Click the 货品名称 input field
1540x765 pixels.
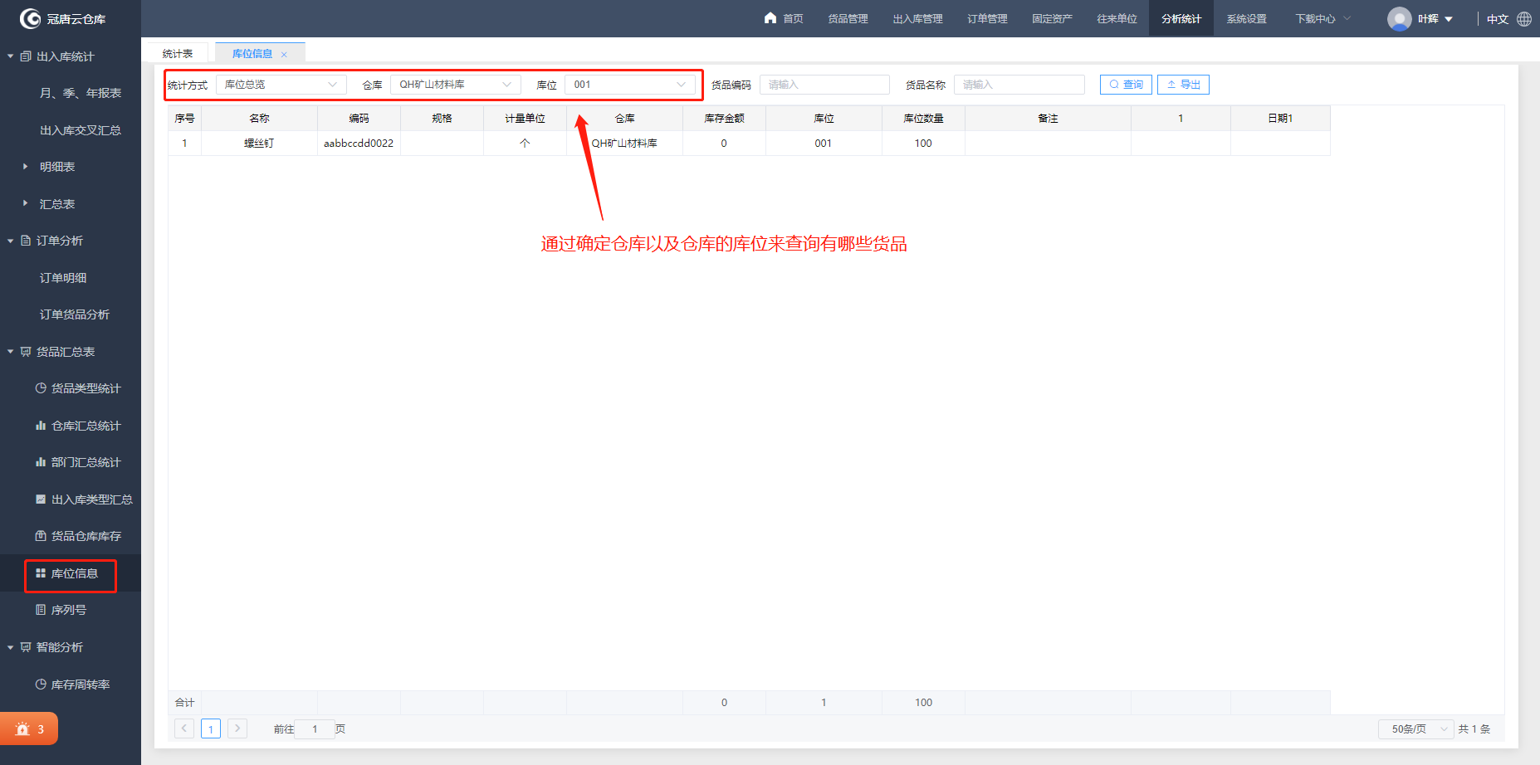coord(1019,85)
